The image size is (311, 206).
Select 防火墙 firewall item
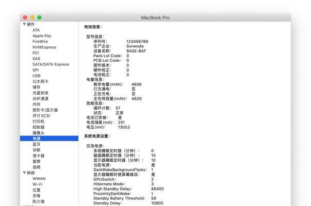[39, 201]
